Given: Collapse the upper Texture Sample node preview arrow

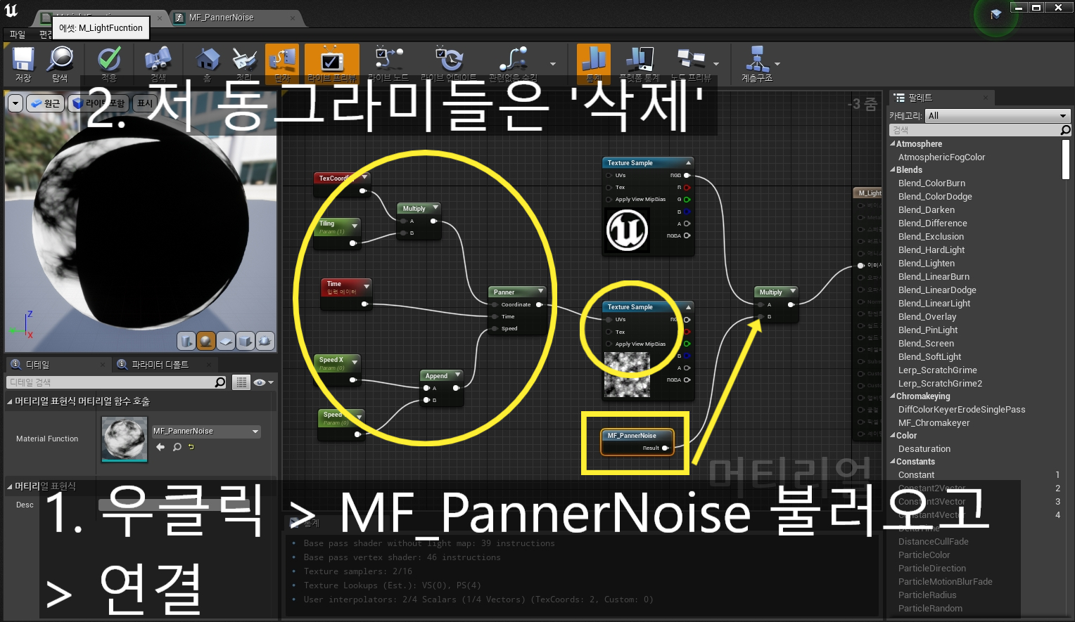Looking at the screenshot, I should point(688,163).
